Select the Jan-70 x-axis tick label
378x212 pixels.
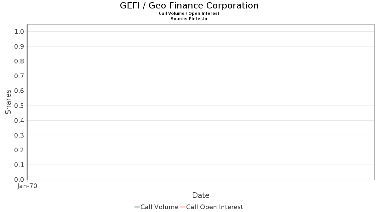27,186
